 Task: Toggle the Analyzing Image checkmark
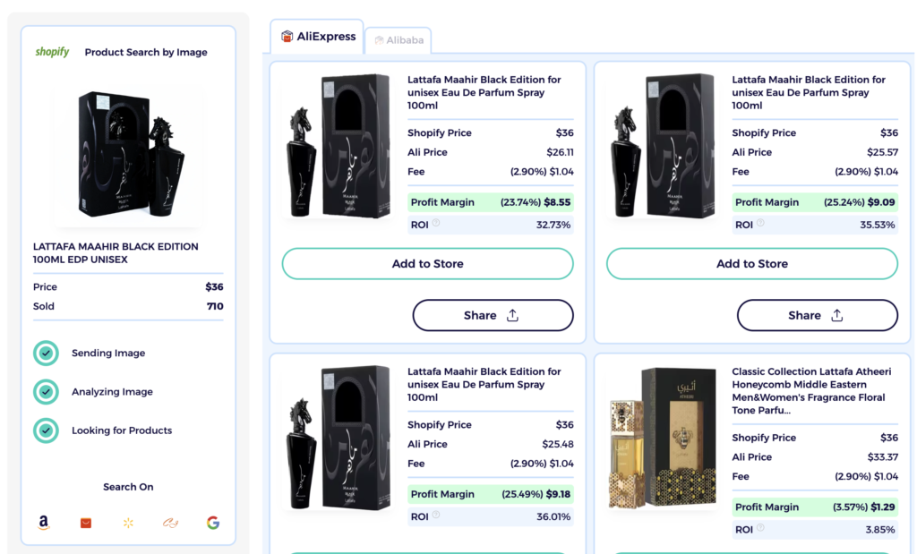point(46,392)
